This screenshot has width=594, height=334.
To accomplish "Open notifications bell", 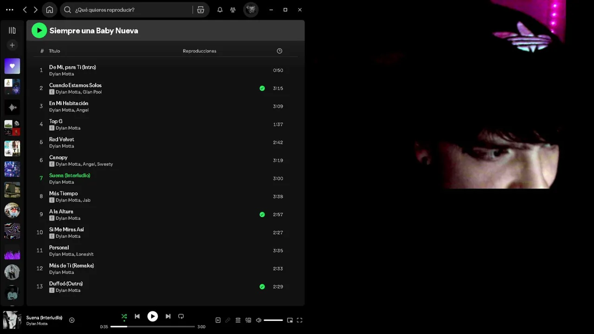I will point(220,10).
